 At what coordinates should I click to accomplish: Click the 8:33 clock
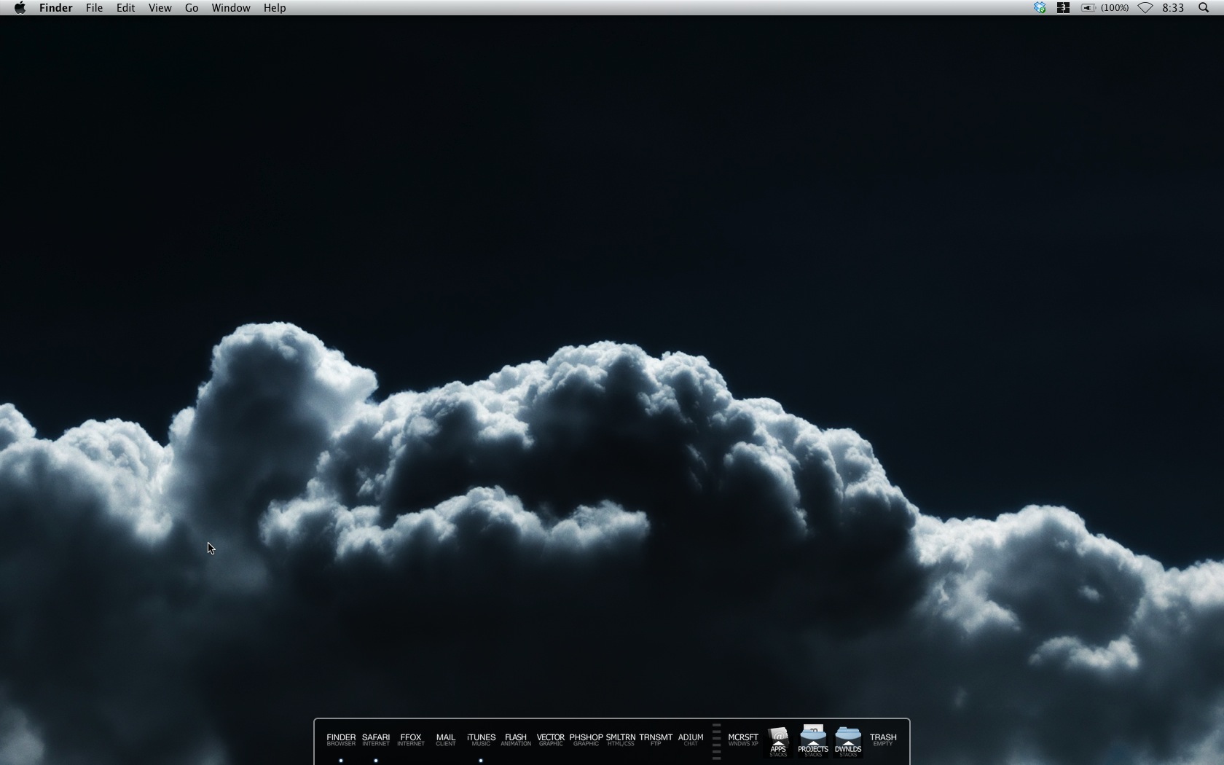pyautogui.click(x=1173, y=8)
